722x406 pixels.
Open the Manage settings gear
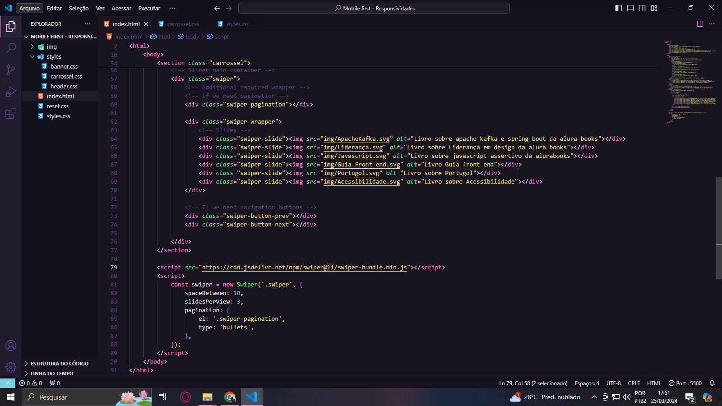coord(11,367)
